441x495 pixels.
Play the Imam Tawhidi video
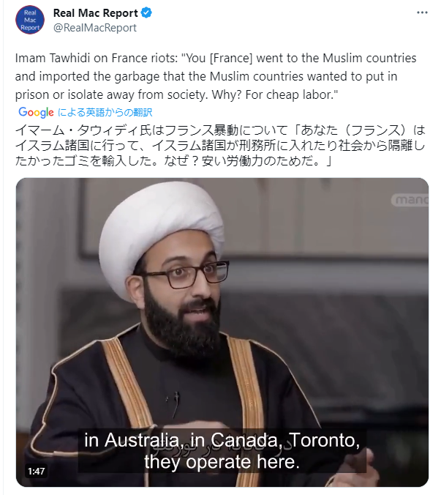(222, 332)
